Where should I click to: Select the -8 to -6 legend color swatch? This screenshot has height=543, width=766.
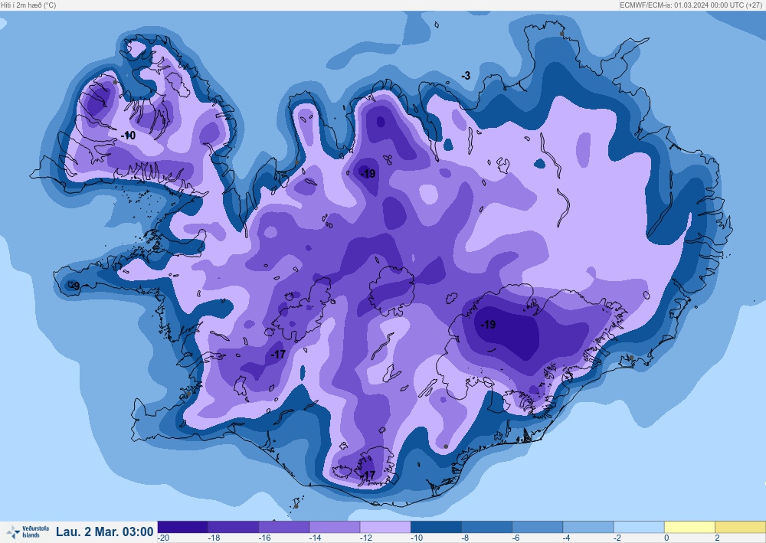pos(487,527)
